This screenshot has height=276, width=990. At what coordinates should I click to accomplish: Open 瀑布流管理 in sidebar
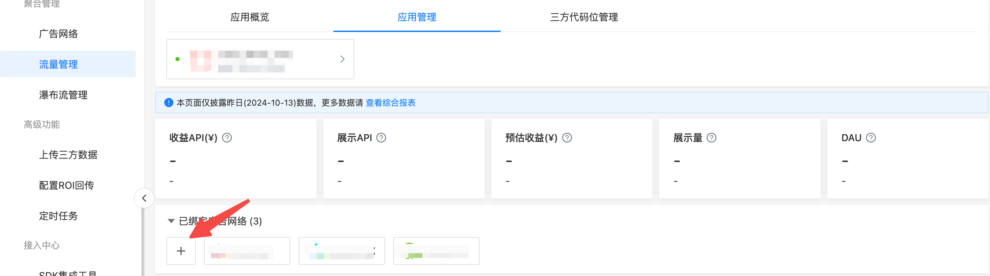(x=63, y=95)
